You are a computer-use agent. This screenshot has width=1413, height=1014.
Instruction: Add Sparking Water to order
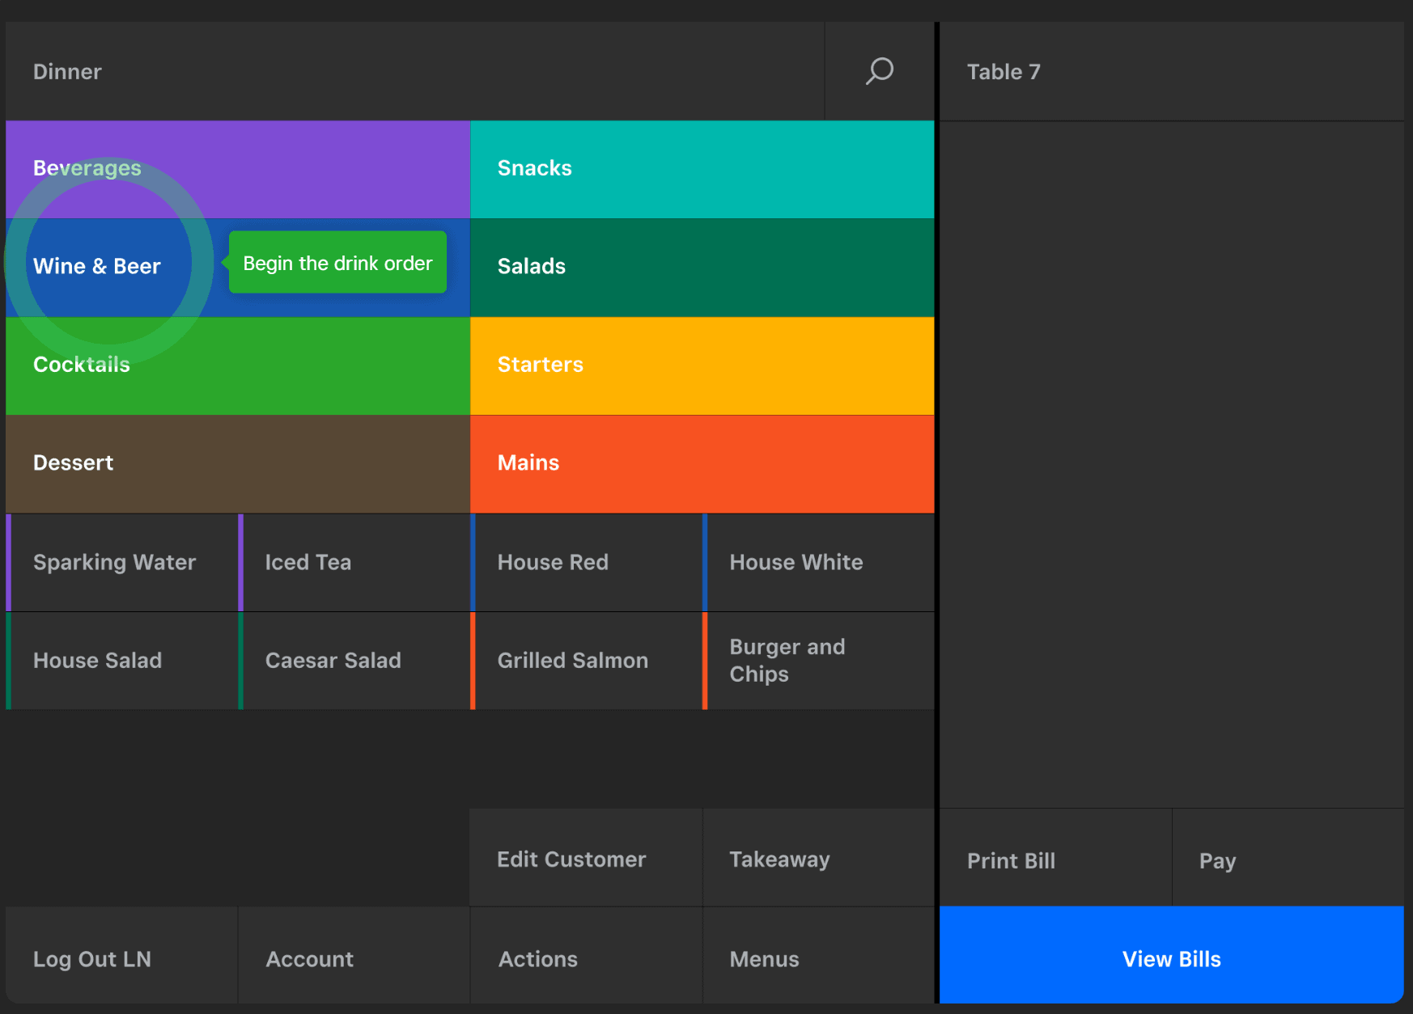(x=122, y=563)
